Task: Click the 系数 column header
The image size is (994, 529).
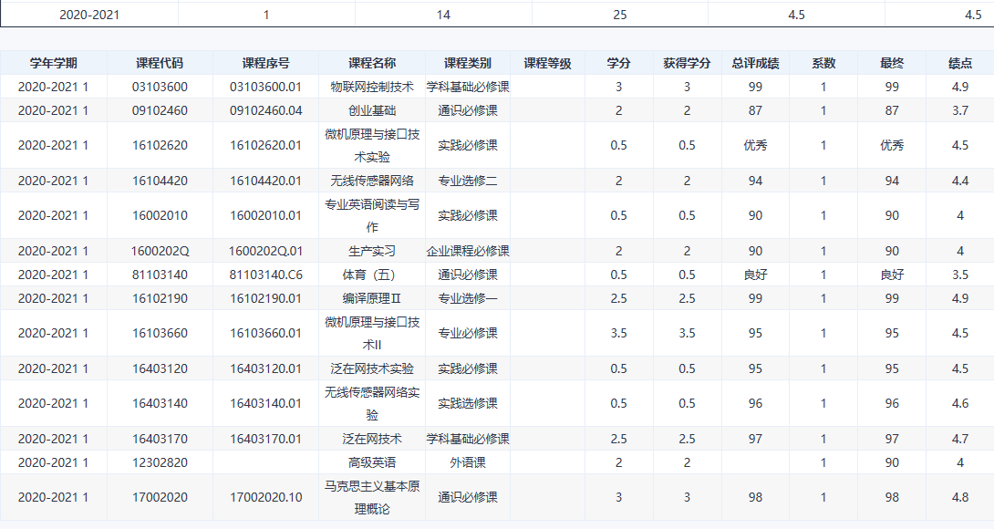Action: pos(823,64)
